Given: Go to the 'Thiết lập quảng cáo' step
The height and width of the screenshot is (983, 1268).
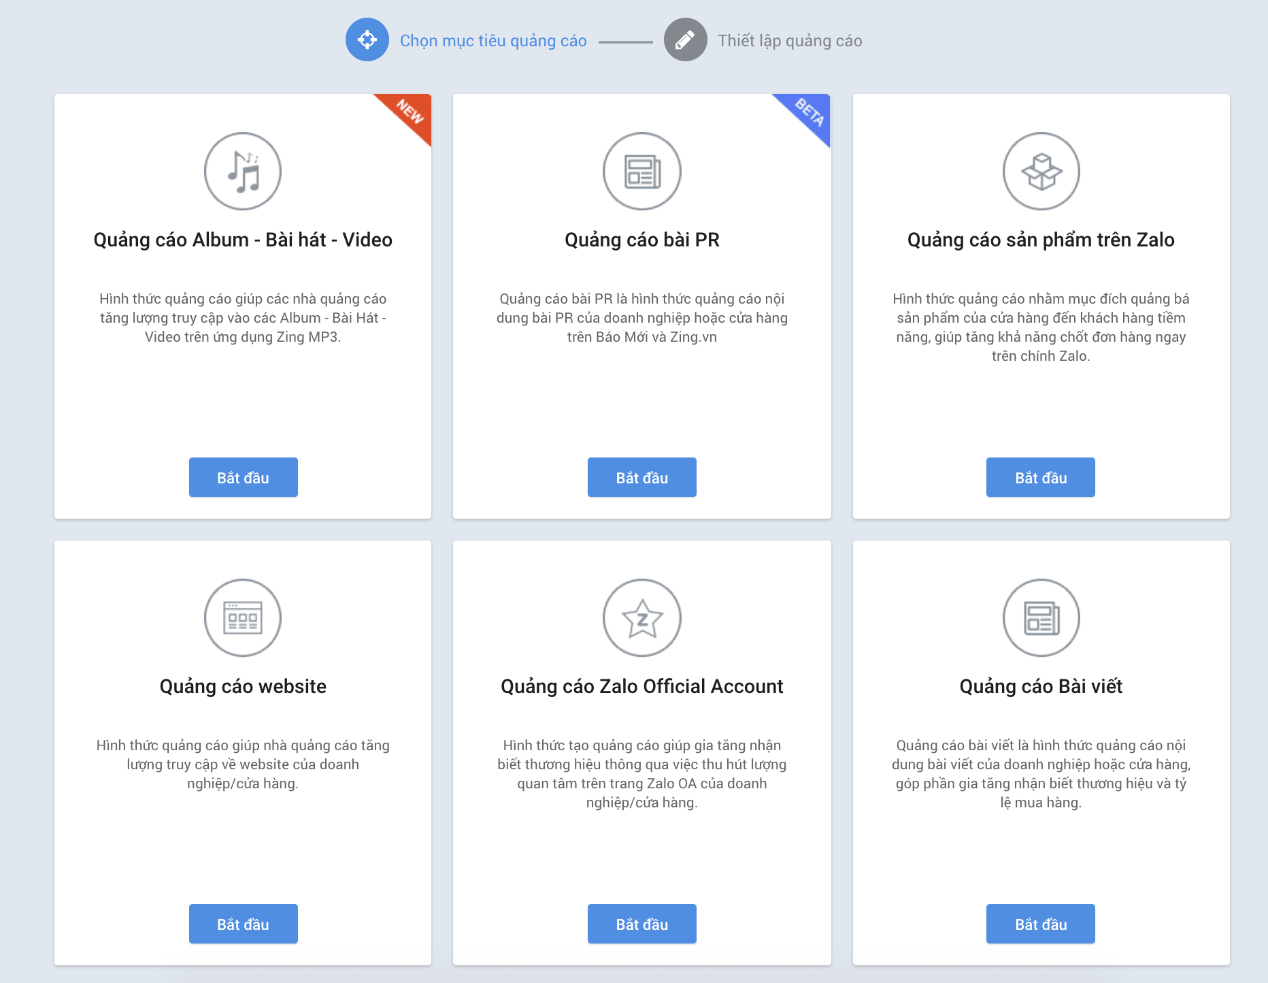Looking at the screenshot, I should (790, 41).
